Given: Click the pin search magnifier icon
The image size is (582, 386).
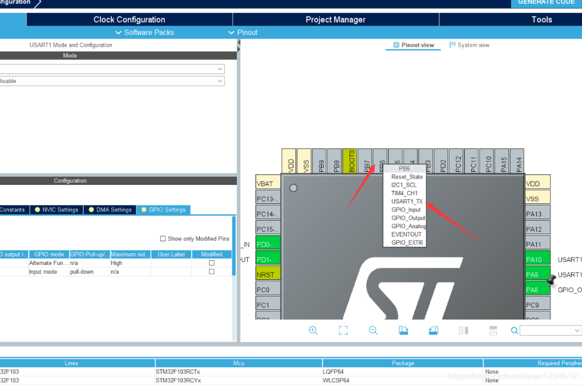Looking at the screenshot, I should (x=514, y=331).
